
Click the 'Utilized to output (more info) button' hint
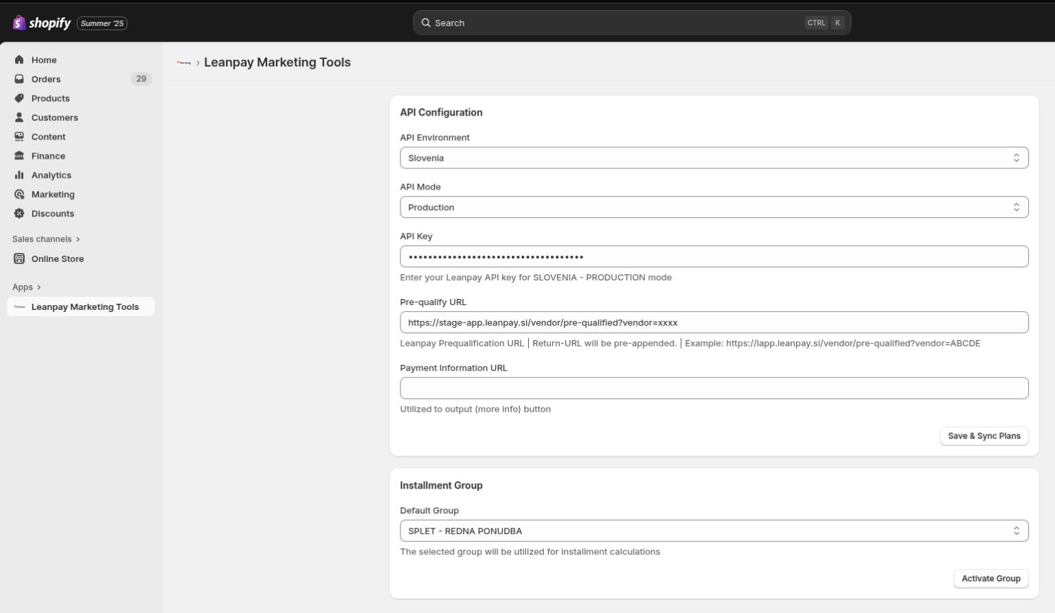[475, 410]
